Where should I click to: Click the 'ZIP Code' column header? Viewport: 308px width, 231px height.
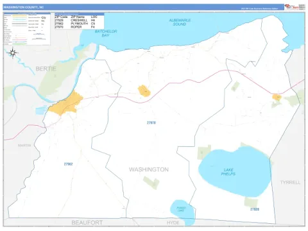coord(61,17)
